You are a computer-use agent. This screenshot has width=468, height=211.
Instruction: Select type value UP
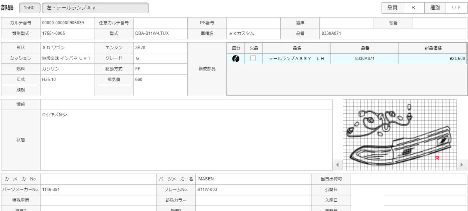456,8
